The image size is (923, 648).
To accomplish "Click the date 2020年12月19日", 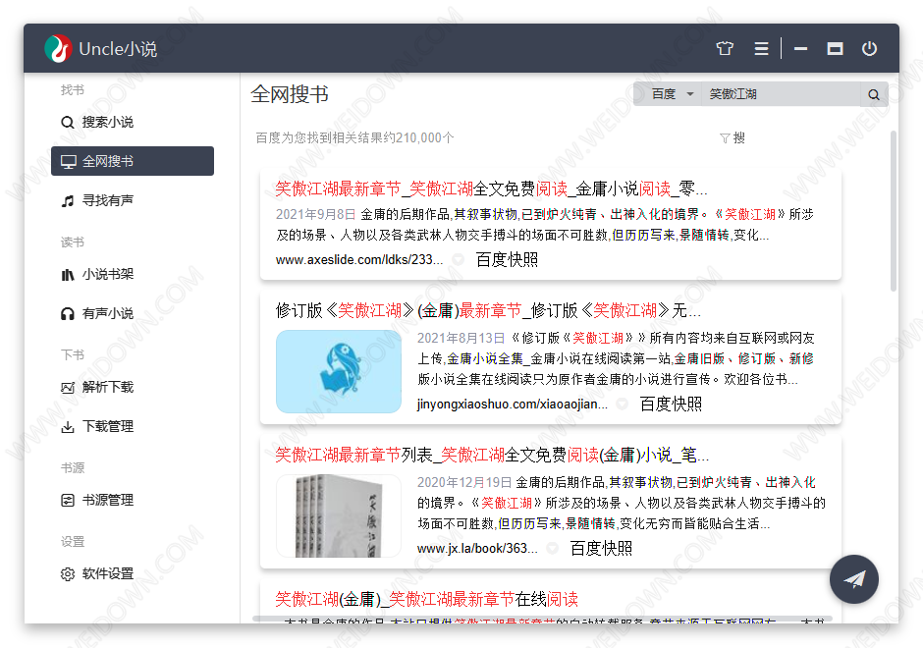I will pos(464,483).
